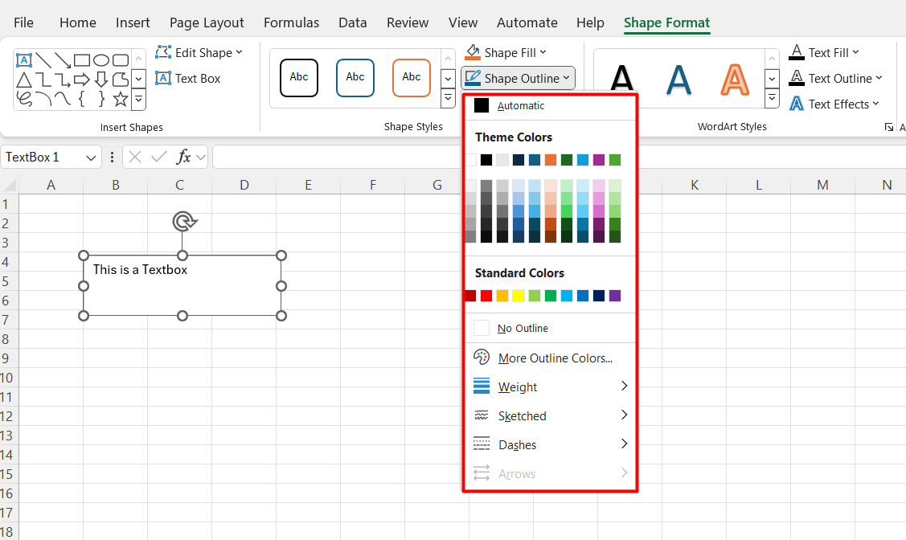This screenshot has width=906, height=540.
Task: Expand the WordArt Styles gallery
Action: tap(772, 98)
